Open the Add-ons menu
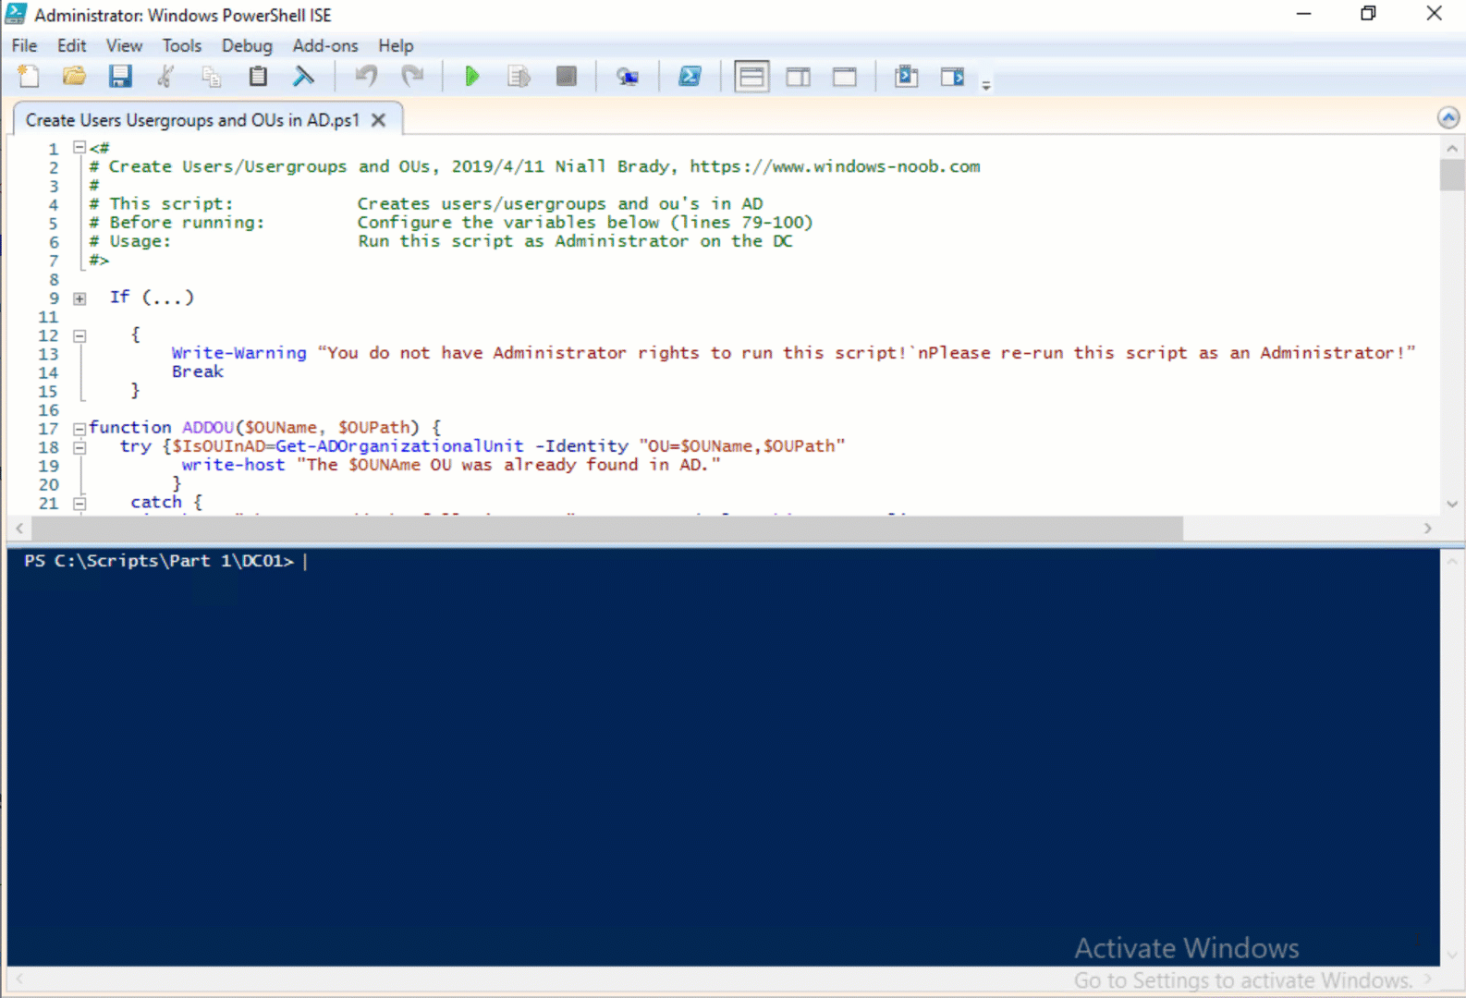Image resolution: width=1466 pixels, height=998 pixels. coord(324,45)
